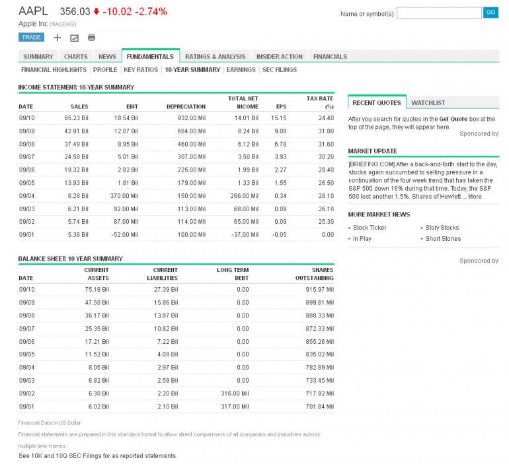
Task: Click the DEPRECIATION column header
Action: (x=186, y=107)
